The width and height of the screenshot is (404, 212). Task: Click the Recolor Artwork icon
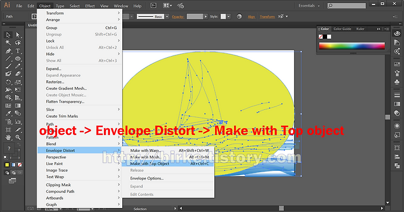coord(240,16)
